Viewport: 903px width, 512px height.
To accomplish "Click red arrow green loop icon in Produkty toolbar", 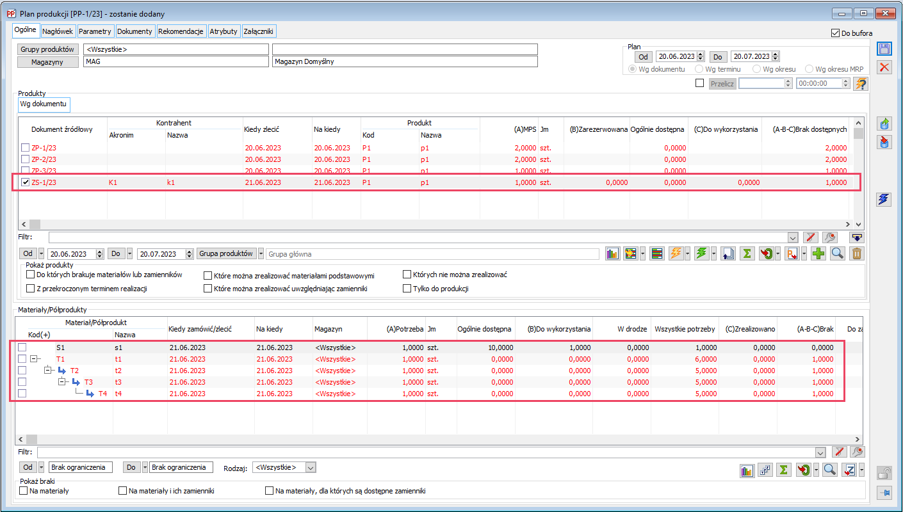I will (x=767, y=253).
